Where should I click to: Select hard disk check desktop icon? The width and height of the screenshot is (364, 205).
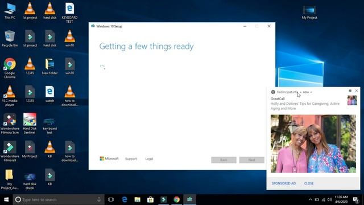(x=30, y=181)
